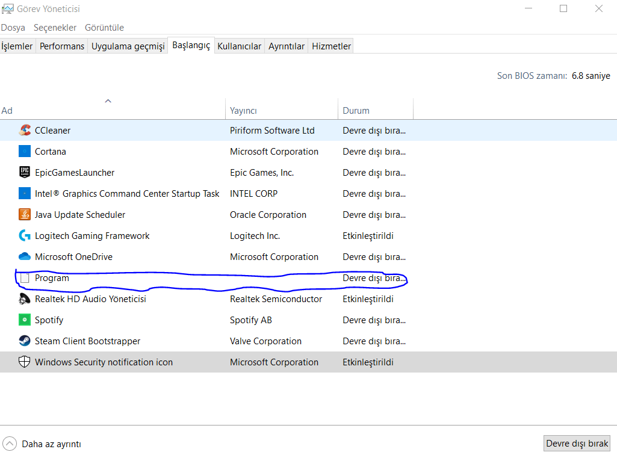Click the Windows Security shield icon

click(x=25, y=362)
